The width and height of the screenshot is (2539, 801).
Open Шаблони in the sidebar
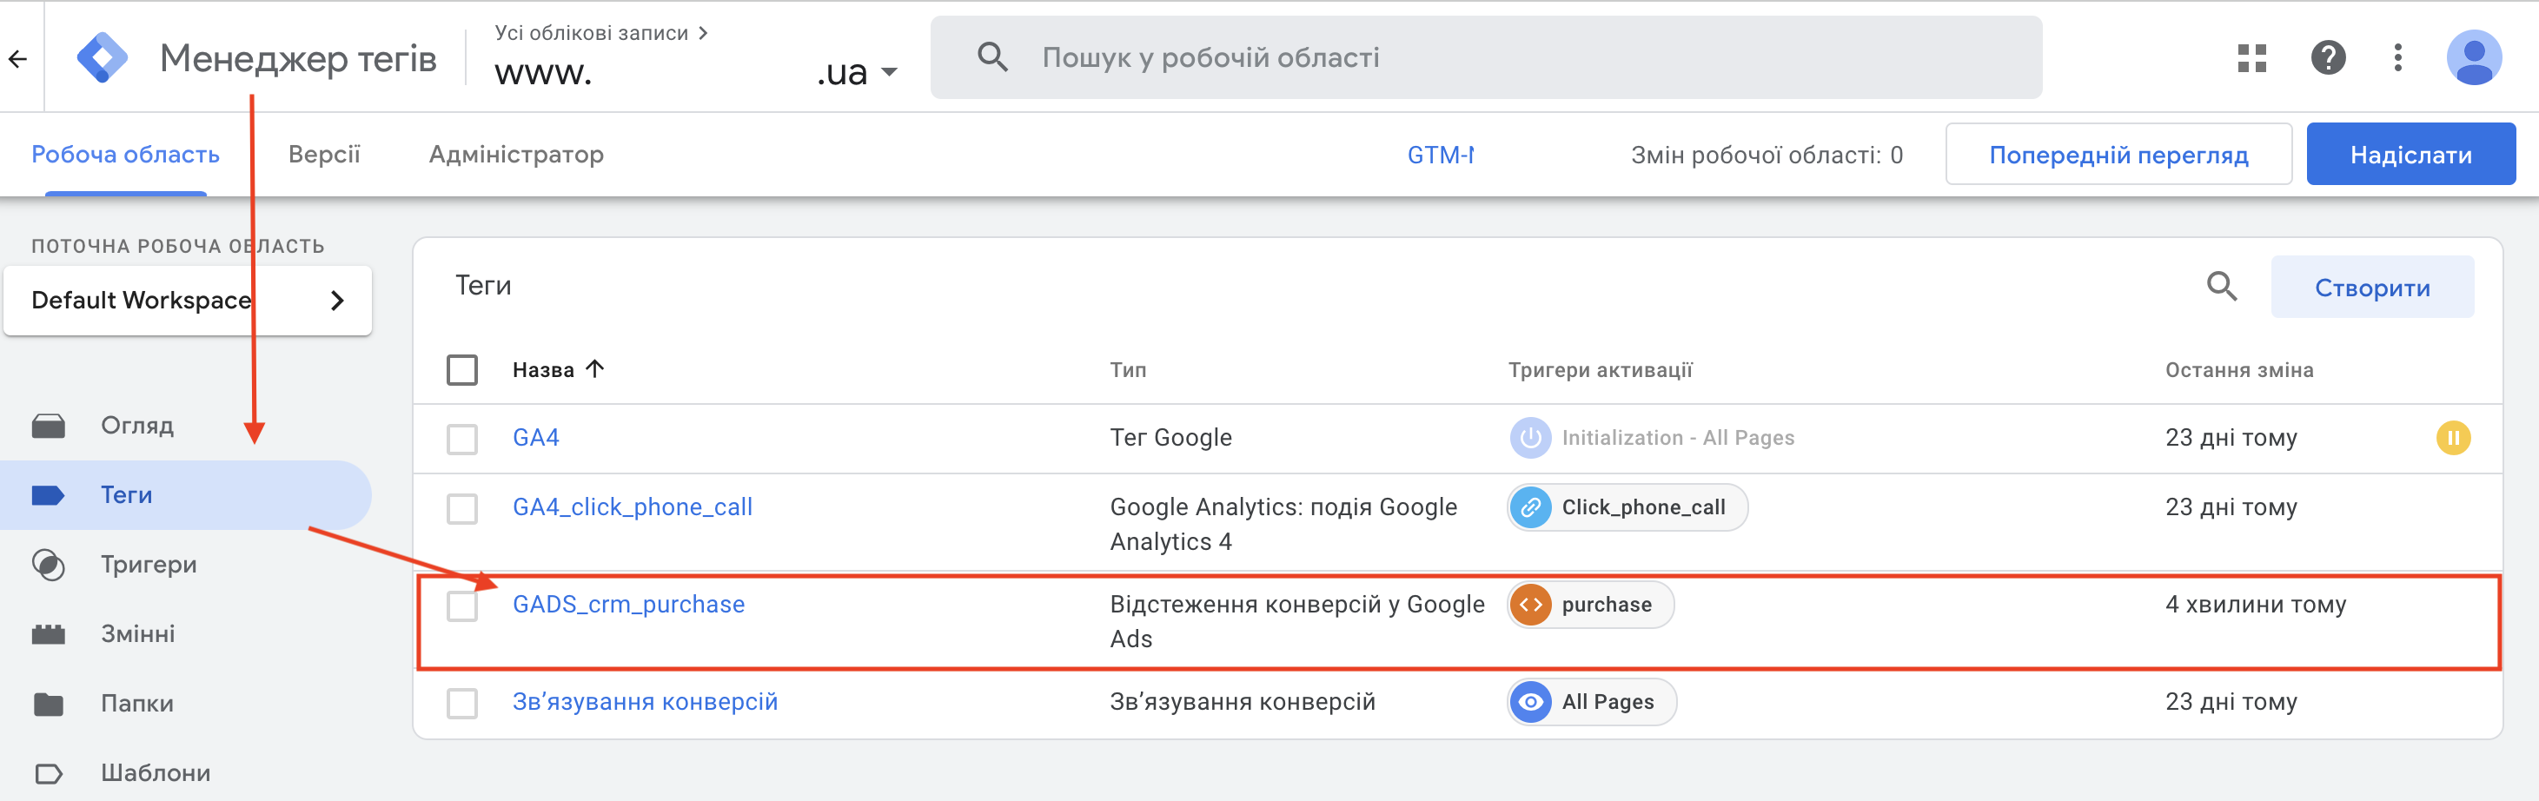pos(156,773)
